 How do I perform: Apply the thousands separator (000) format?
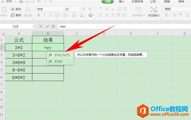pos(180,15)
